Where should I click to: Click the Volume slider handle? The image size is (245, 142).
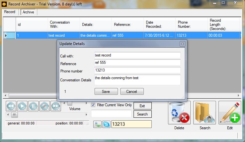click(70, 103)
